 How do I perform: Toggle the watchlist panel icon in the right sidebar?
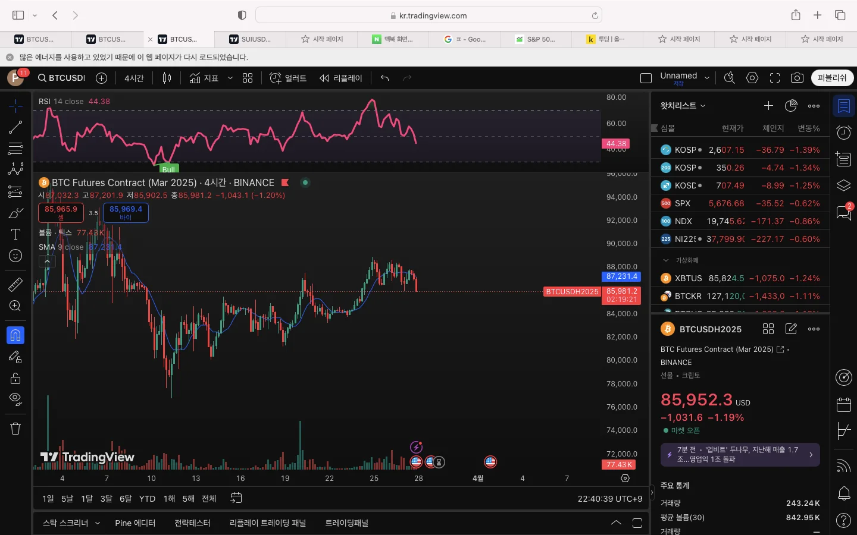[844, 106]
